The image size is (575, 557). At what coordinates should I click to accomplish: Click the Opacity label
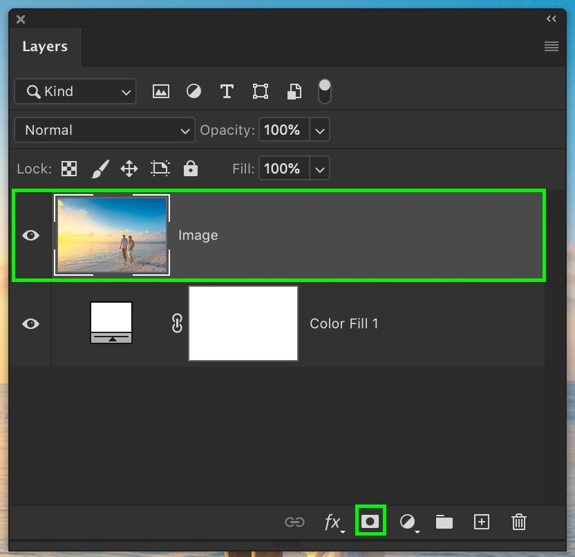227,130
